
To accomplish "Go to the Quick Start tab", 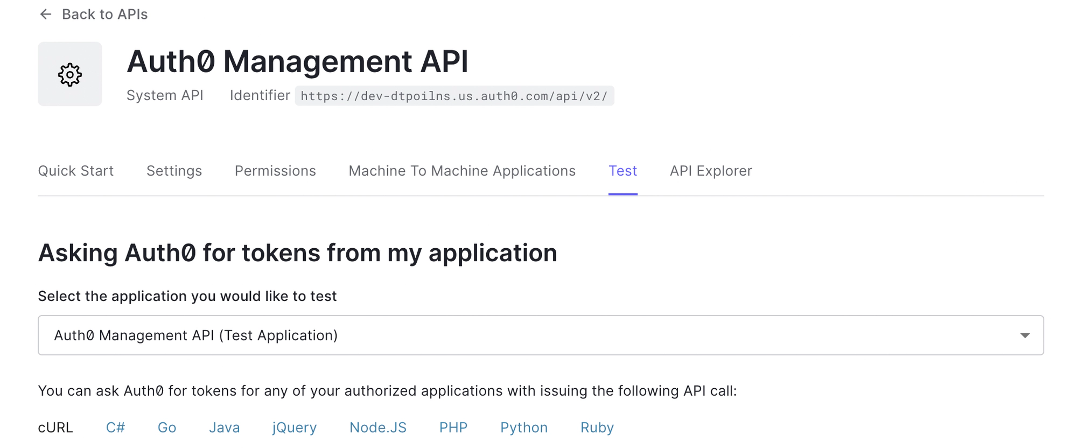I will click(x=76, y=171).
